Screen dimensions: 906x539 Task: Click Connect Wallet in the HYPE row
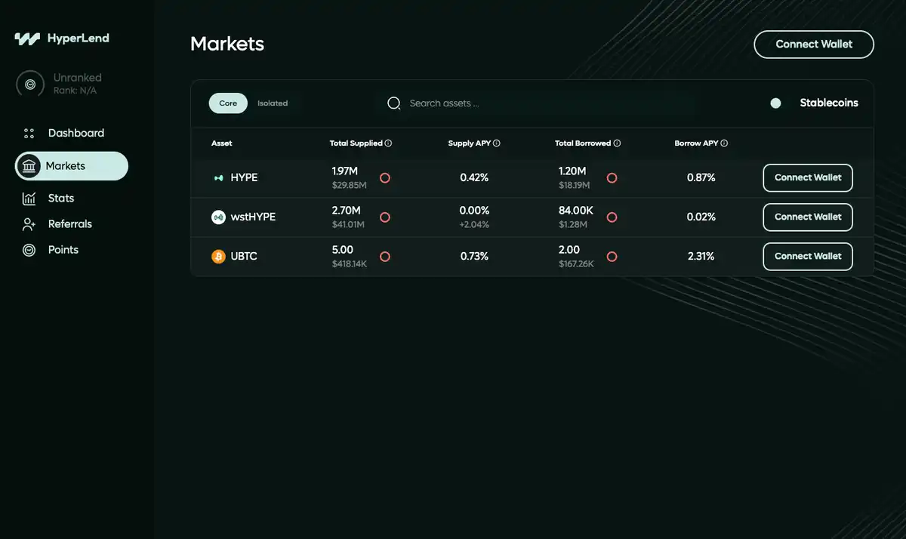pos(808,177)
